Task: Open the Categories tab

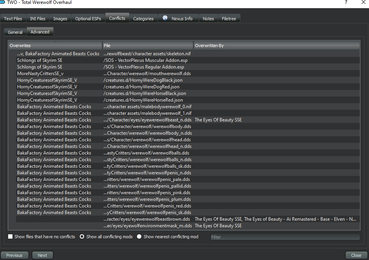Action: (x=143, y=19)
